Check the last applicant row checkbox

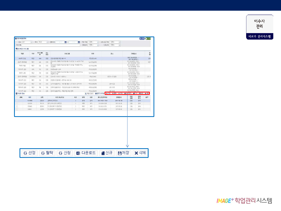(17, 109)
